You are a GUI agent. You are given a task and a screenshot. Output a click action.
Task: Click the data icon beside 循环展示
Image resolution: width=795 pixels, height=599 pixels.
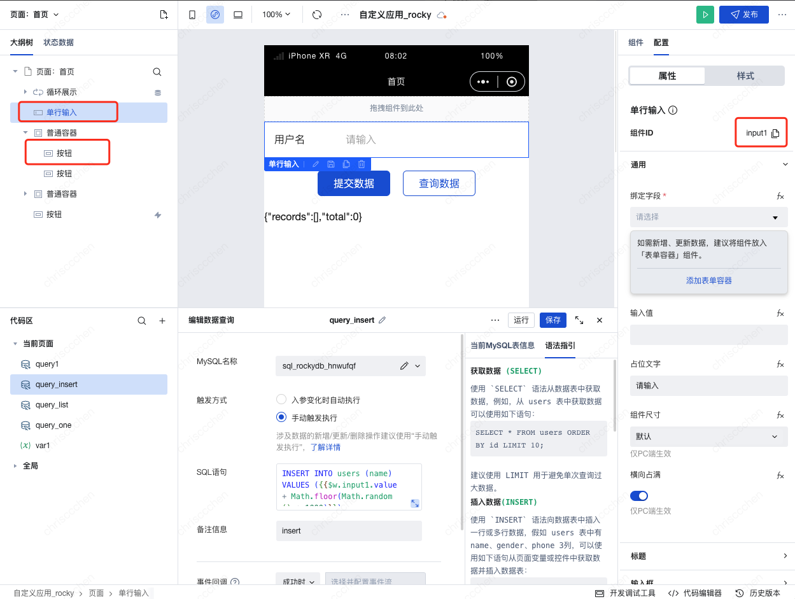(158, 92)
